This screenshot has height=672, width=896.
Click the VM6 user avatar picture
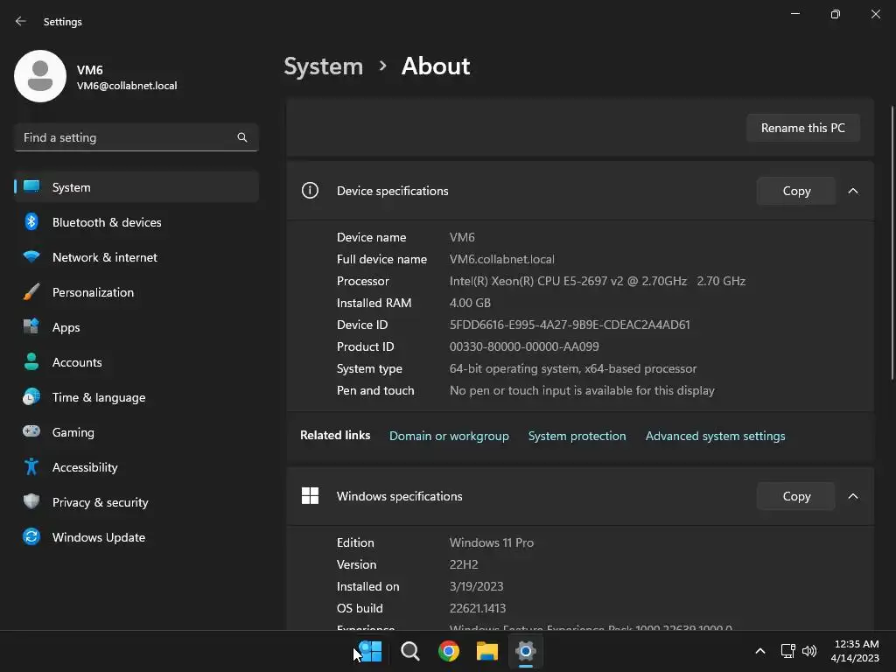pos(40,76)
